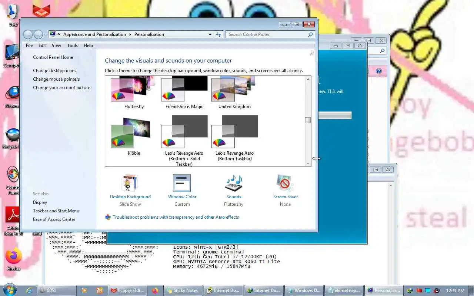
Task: Switch to the Windows D... taskbar button
Action: click(304, 290)
